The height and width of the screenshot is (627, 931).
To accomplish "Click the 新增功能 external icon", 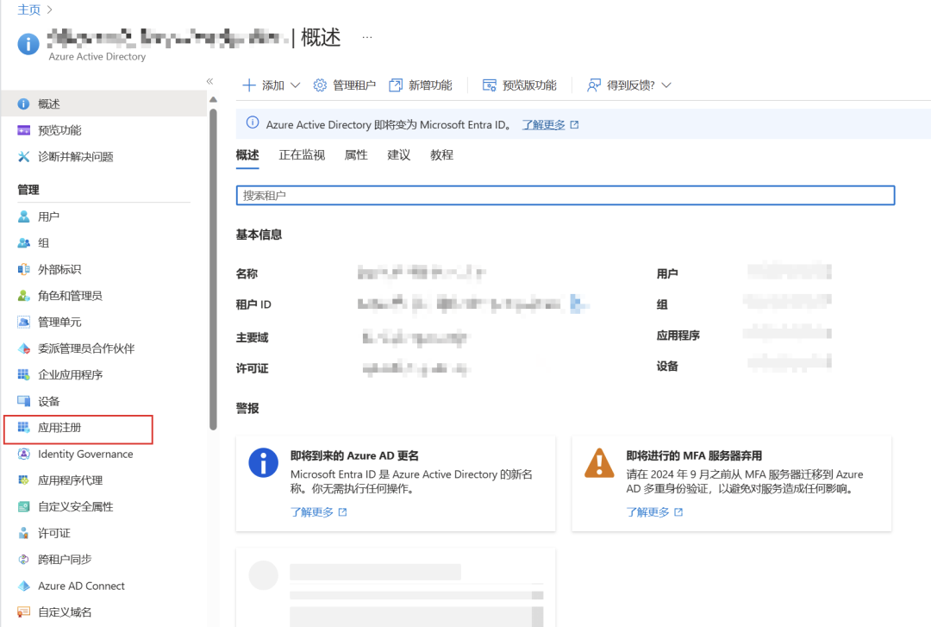I will (396, 85).
